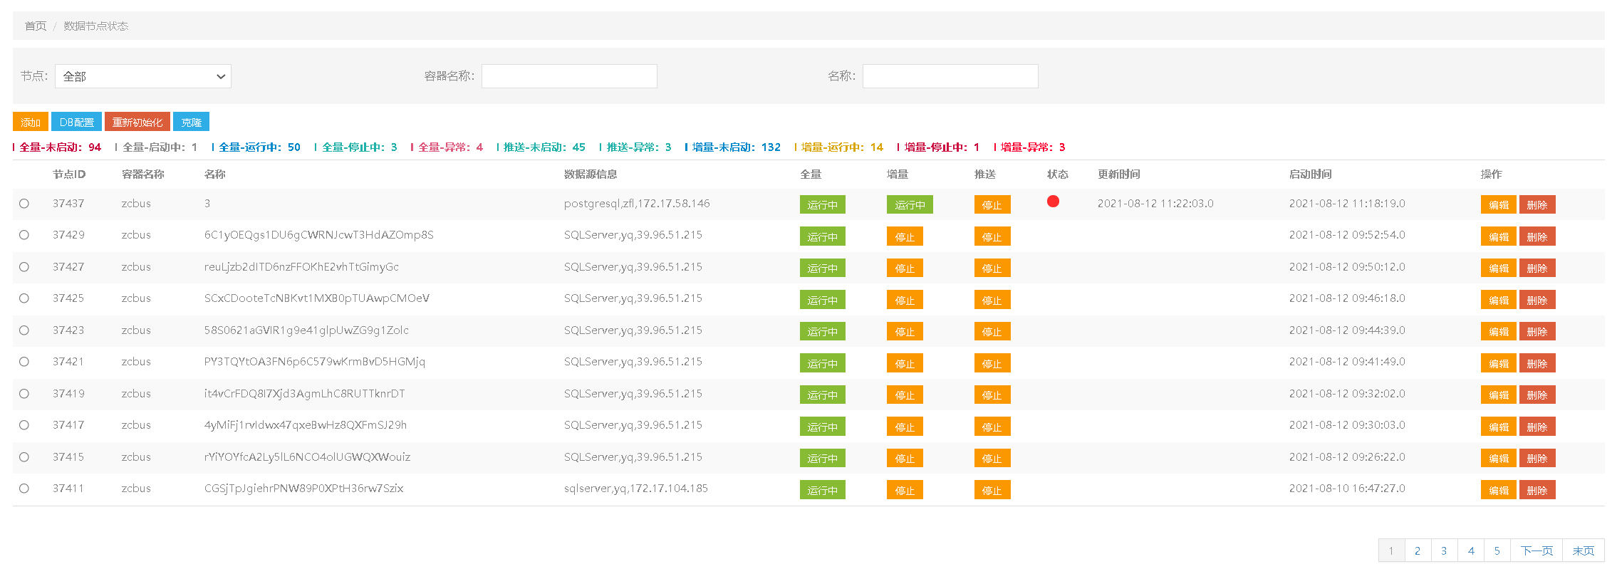Click the 首页 breadcrumb link
This screenshot has width=1617, height=574.
pyautogui.click(x=36, y=26)
